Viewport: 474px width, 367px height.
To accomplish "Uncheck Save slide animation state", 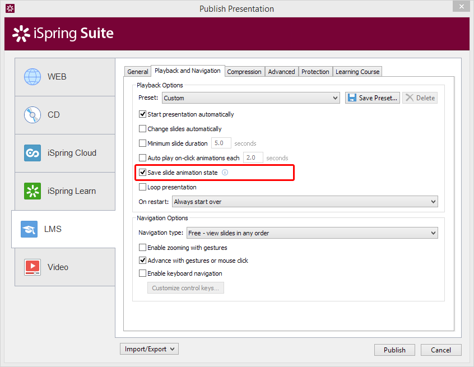I will pos(142,173).
